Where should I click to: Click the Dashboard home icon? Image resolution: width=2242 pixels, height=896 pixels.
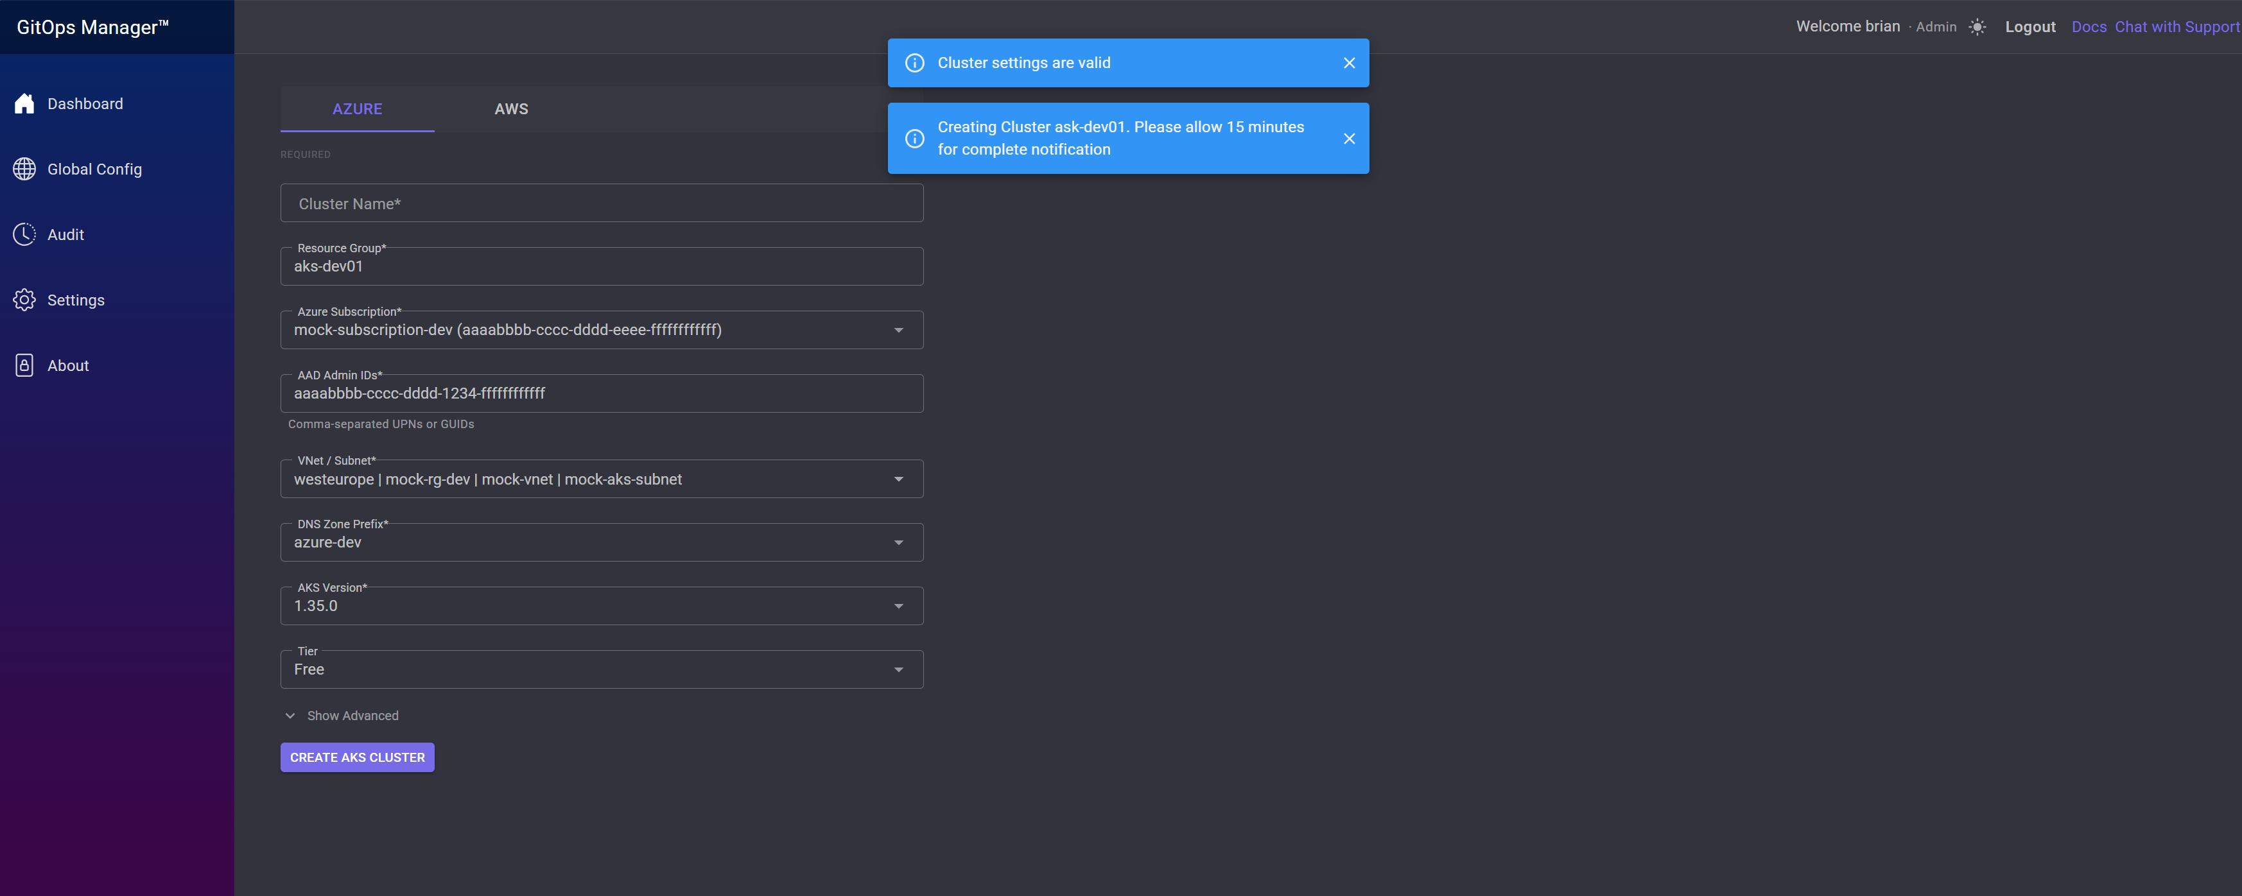[24, 103]
